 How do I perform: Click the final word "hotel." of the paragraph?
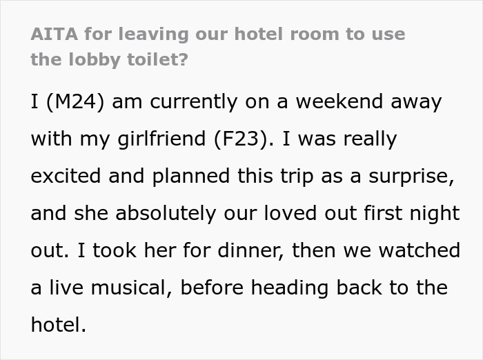(x=59, y=323)
